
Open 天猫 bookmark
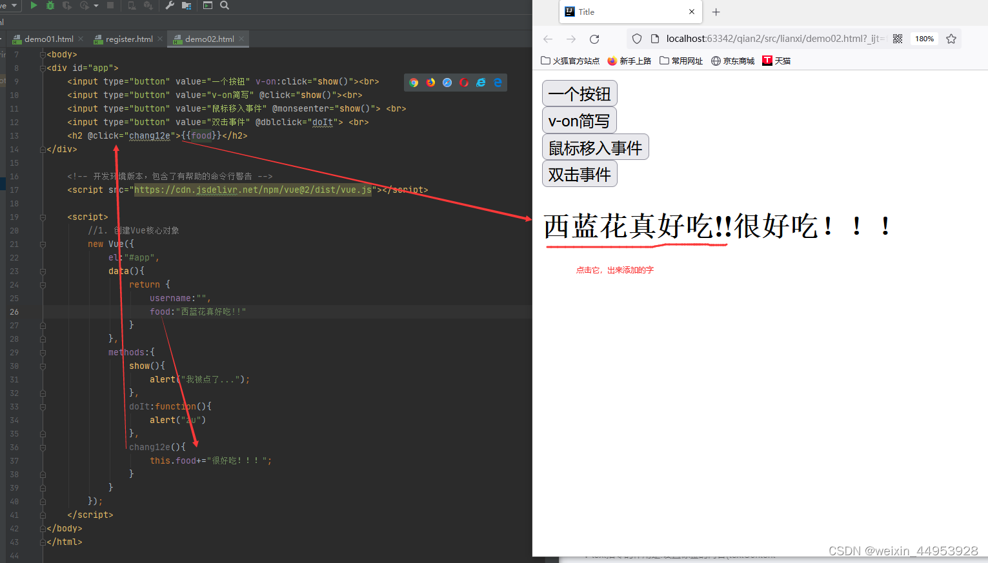click(776, 61)
